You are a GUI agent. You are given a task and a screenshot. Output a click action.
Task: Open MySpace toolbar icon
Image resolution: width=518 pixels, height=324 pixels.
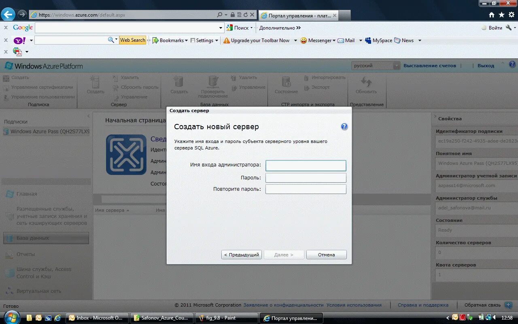(368, 40)
